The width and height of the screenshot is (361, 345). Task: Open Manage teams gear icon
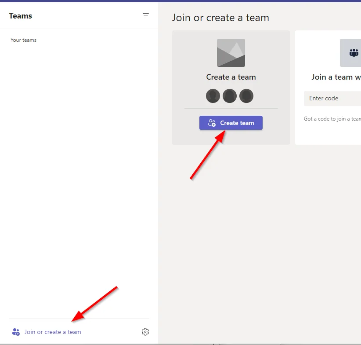point(145,332)
